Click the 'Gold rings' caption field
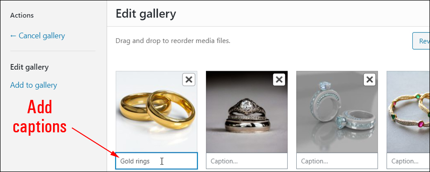430x172 pixels. (156, 161)
